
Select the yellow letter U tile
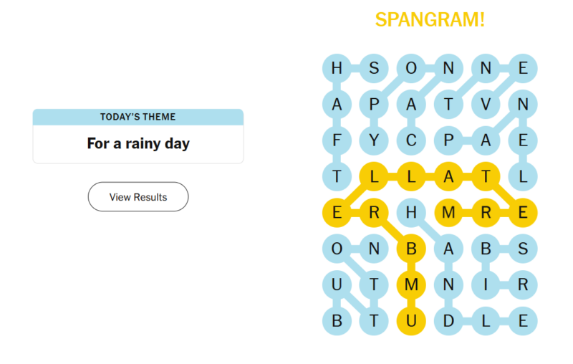pyautogui.click(x=411, y=321)
